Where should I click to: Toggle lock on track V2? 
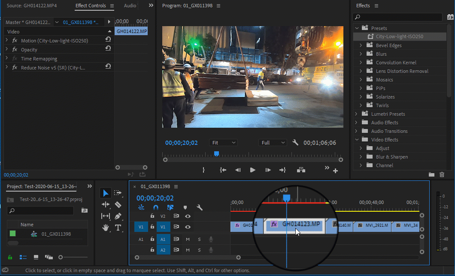(152, 216)
